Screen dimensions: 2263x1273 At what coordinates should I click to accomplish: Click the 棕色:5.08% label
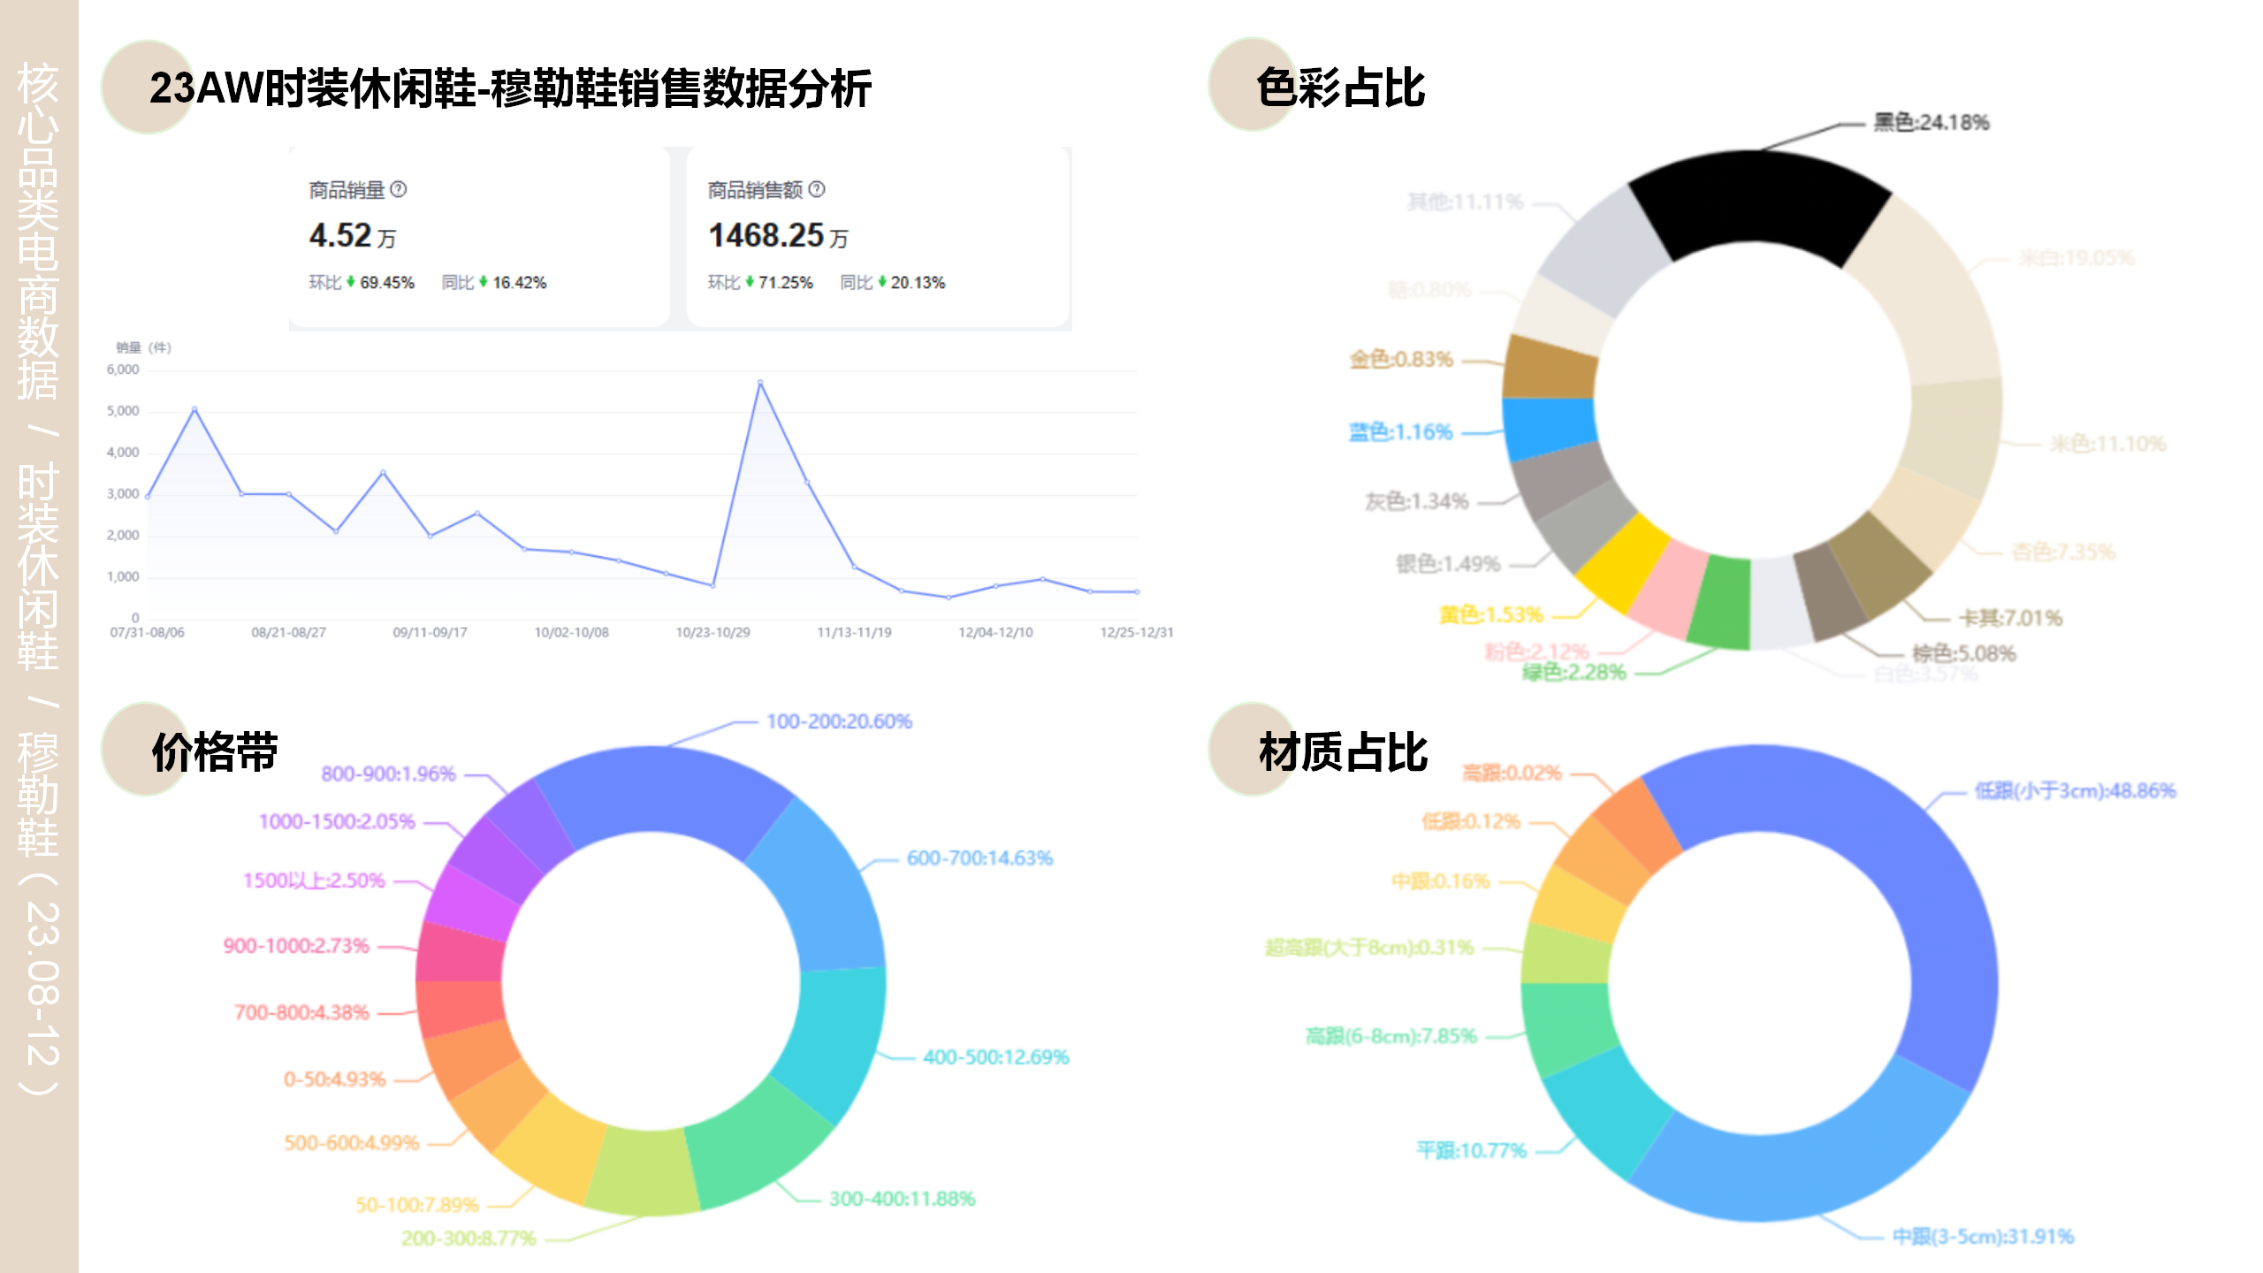pyautogui.click(x=1963, y=653)
